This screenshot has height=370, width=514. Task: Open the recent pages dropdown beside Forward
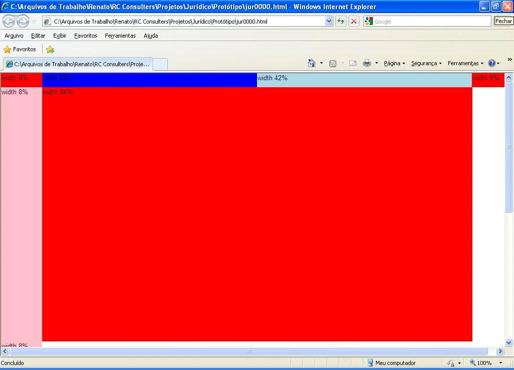34,22
